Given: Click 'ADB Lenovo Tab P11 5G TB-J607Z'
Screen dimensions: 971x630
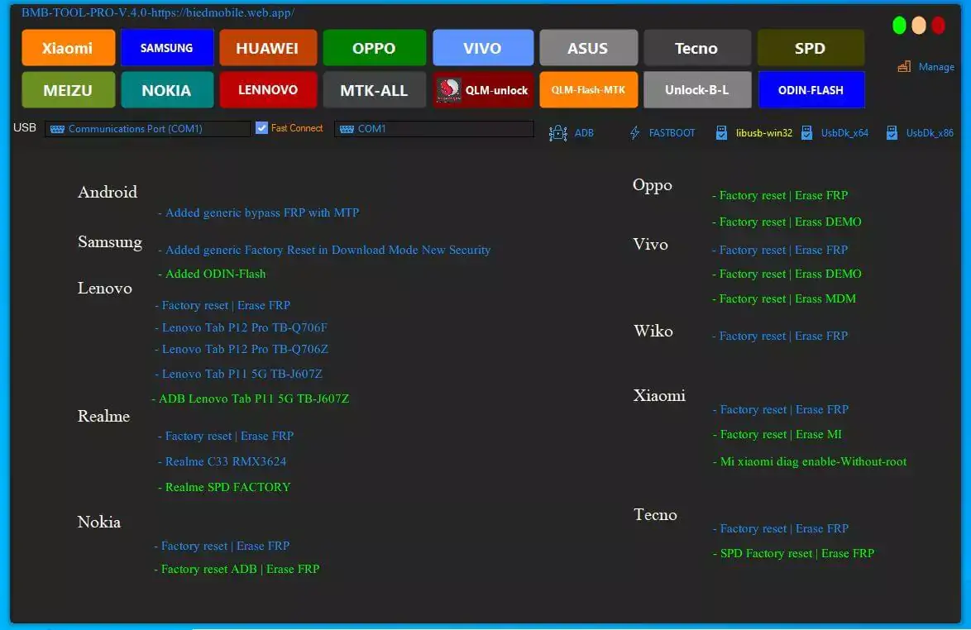Looking at the screenshot, I should coord(250,399).
